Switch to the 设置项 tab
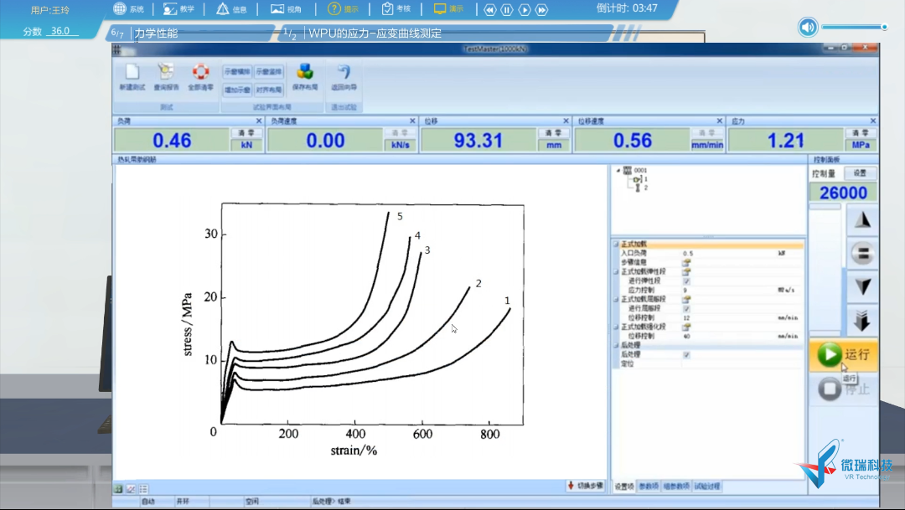The image size is (905, 510). coord(623,487)
